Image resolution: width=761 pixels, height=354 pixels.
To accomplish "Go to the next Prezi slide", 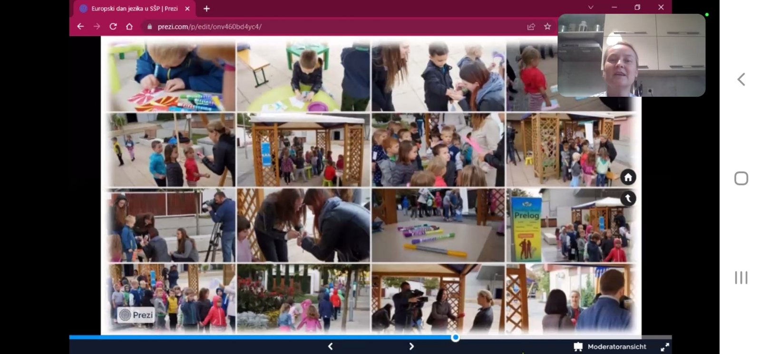I will (x=411, y=346).
